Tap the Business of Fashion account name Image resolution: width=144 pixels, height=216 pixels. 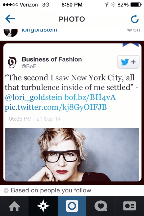pyautogui.click(x=52, y=59)
